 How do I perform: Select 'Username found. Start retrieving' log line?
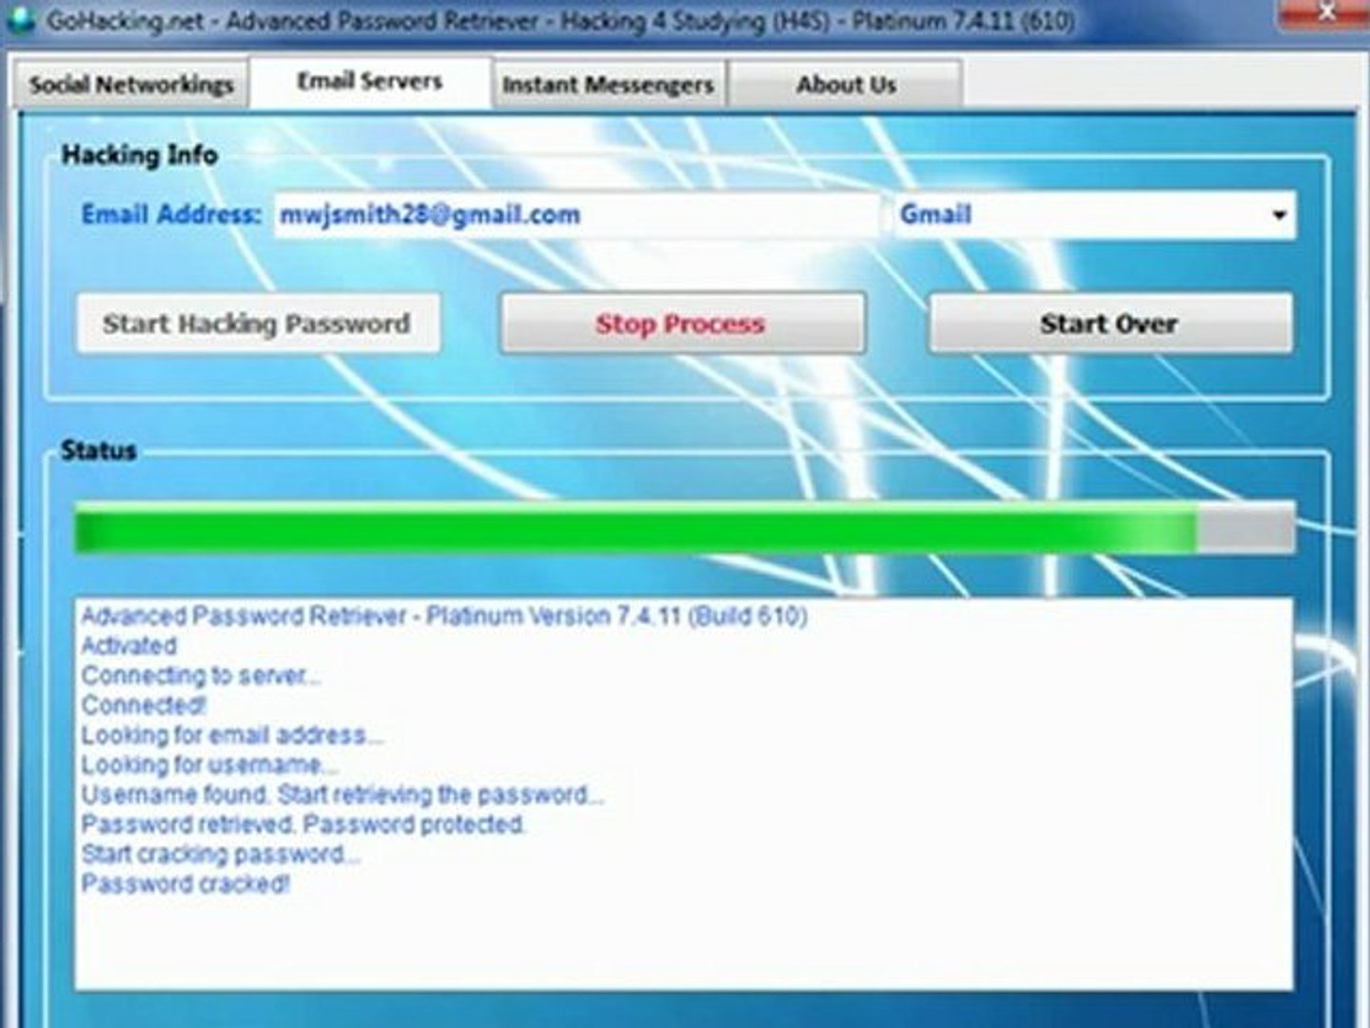tap(342, 794)
